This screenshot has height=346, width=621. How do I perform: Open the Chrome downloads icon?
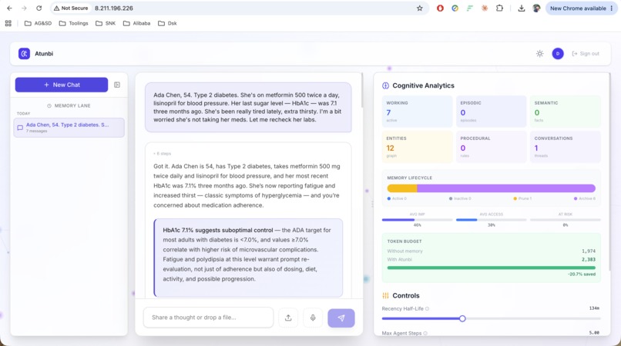pos(522,8)
